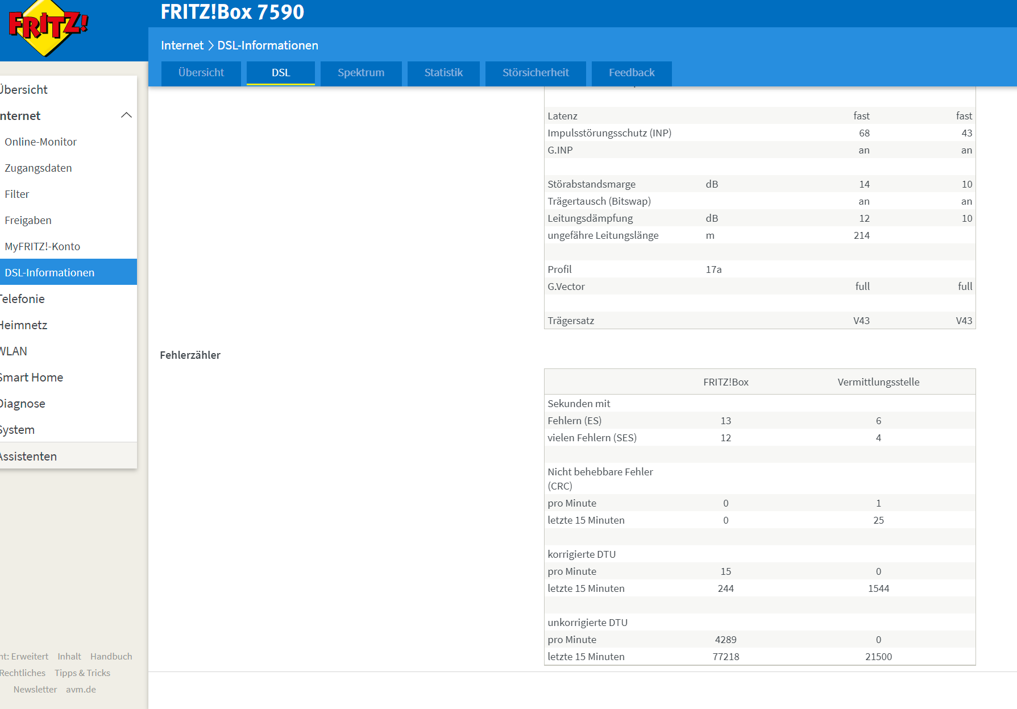Image resolution: width=1017 pixels, height=709 pixels.
Task: Open Freigaben menu item
Action: [28, 220]
